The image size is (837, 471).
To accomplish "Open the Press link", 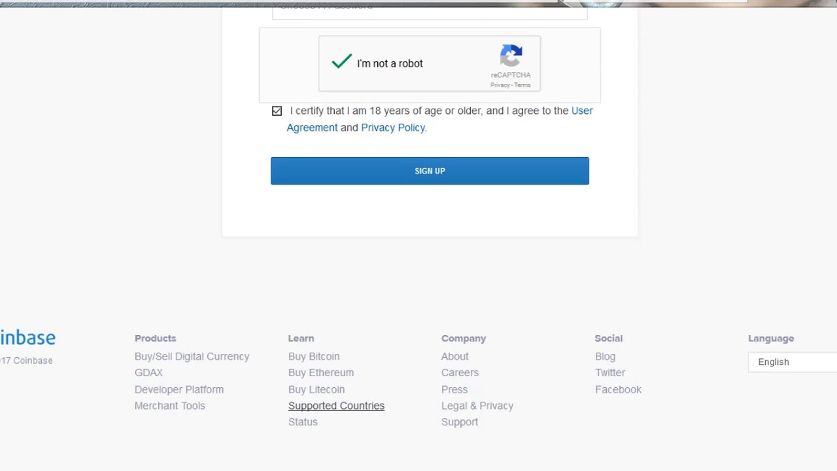I will coord(454,389).
